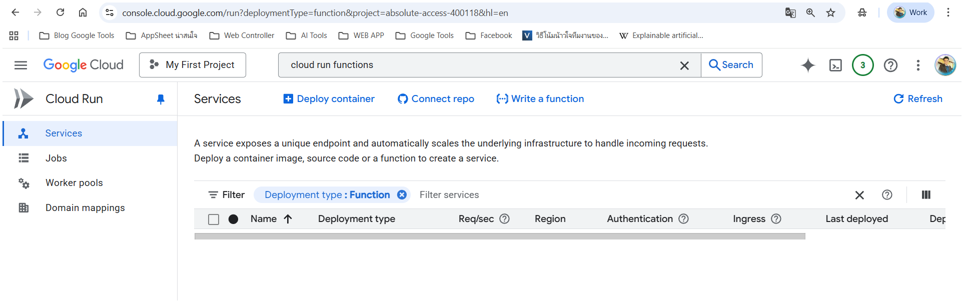
Task: Open Gemini assistant sparkle icon
Action: 808,65
